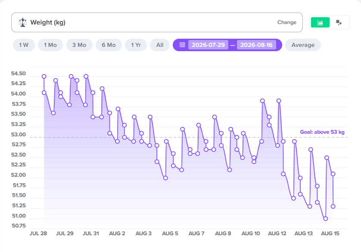Toggle the Average button
Image resolution: width=361 pixels, height=252 pixels.
click(x=303, y=45)
